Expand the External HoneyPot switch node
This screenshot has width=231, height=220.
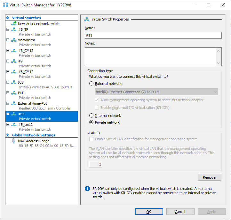point(8,103)
